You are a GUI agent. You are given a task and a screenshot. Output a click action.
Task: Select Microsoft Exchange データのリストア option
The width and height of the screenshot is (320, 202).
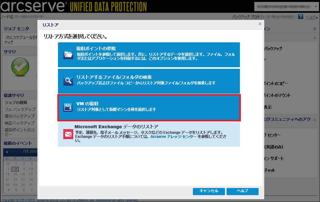[x=149, y=134]
